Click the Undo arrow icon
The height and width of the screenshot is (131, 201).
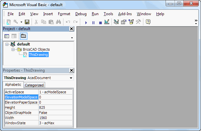pyautogui.click(x=68, y=22)
